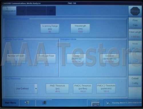The image size is (143, 109).
Task: Click the mouse icon beside the date
Action: click(108, 103)
